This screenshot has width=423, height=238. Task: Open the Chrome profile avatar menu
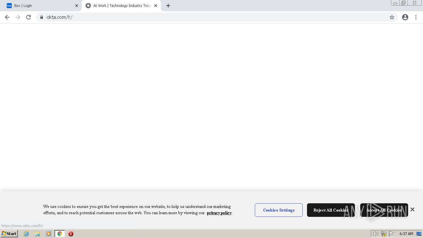[405, 17]
